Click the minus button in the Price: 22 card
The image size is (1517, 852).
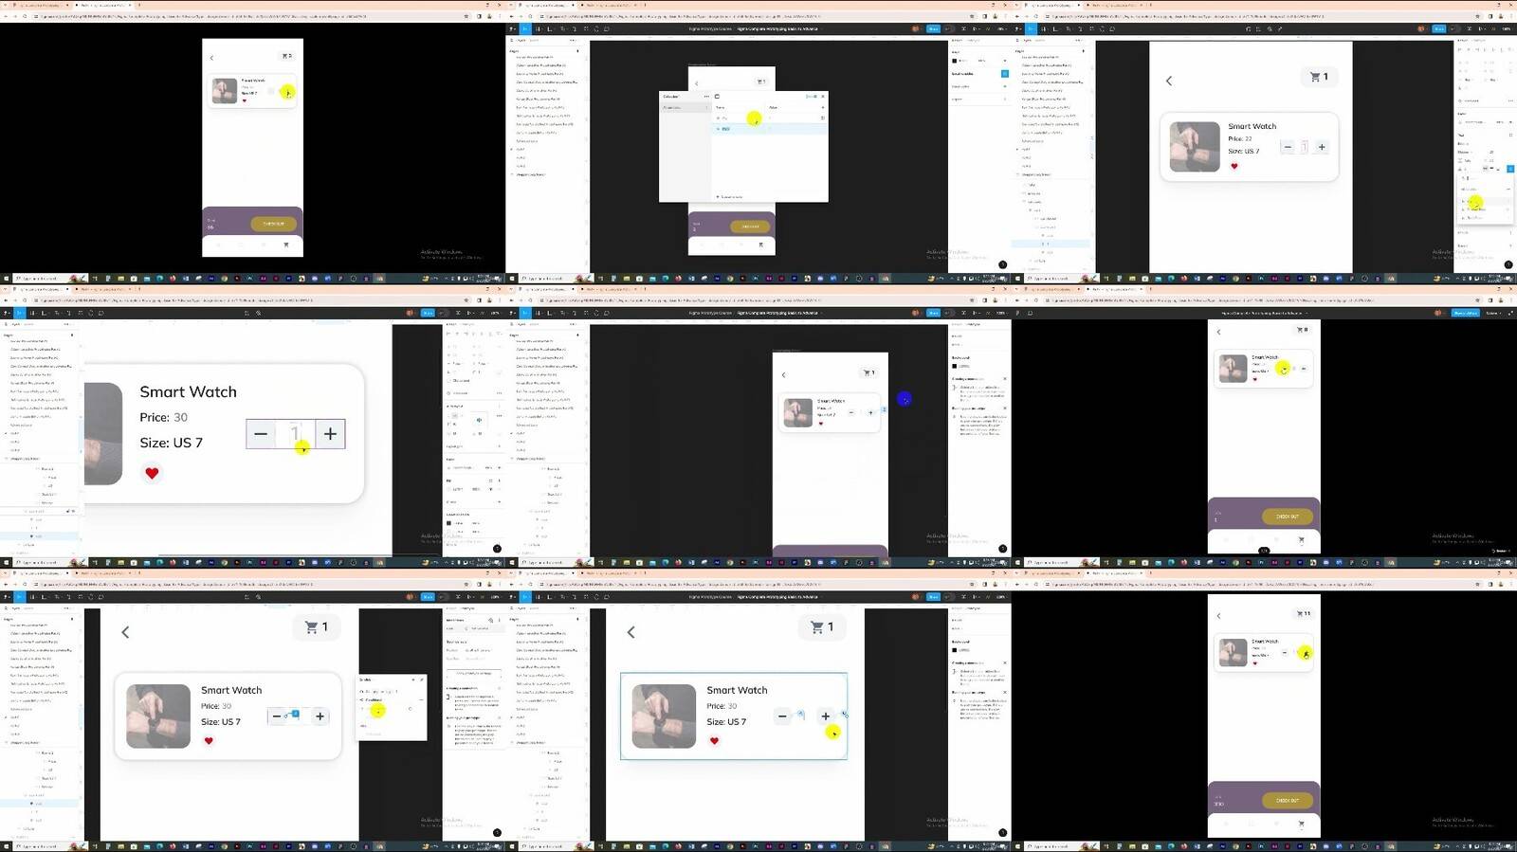(1287, 147)
